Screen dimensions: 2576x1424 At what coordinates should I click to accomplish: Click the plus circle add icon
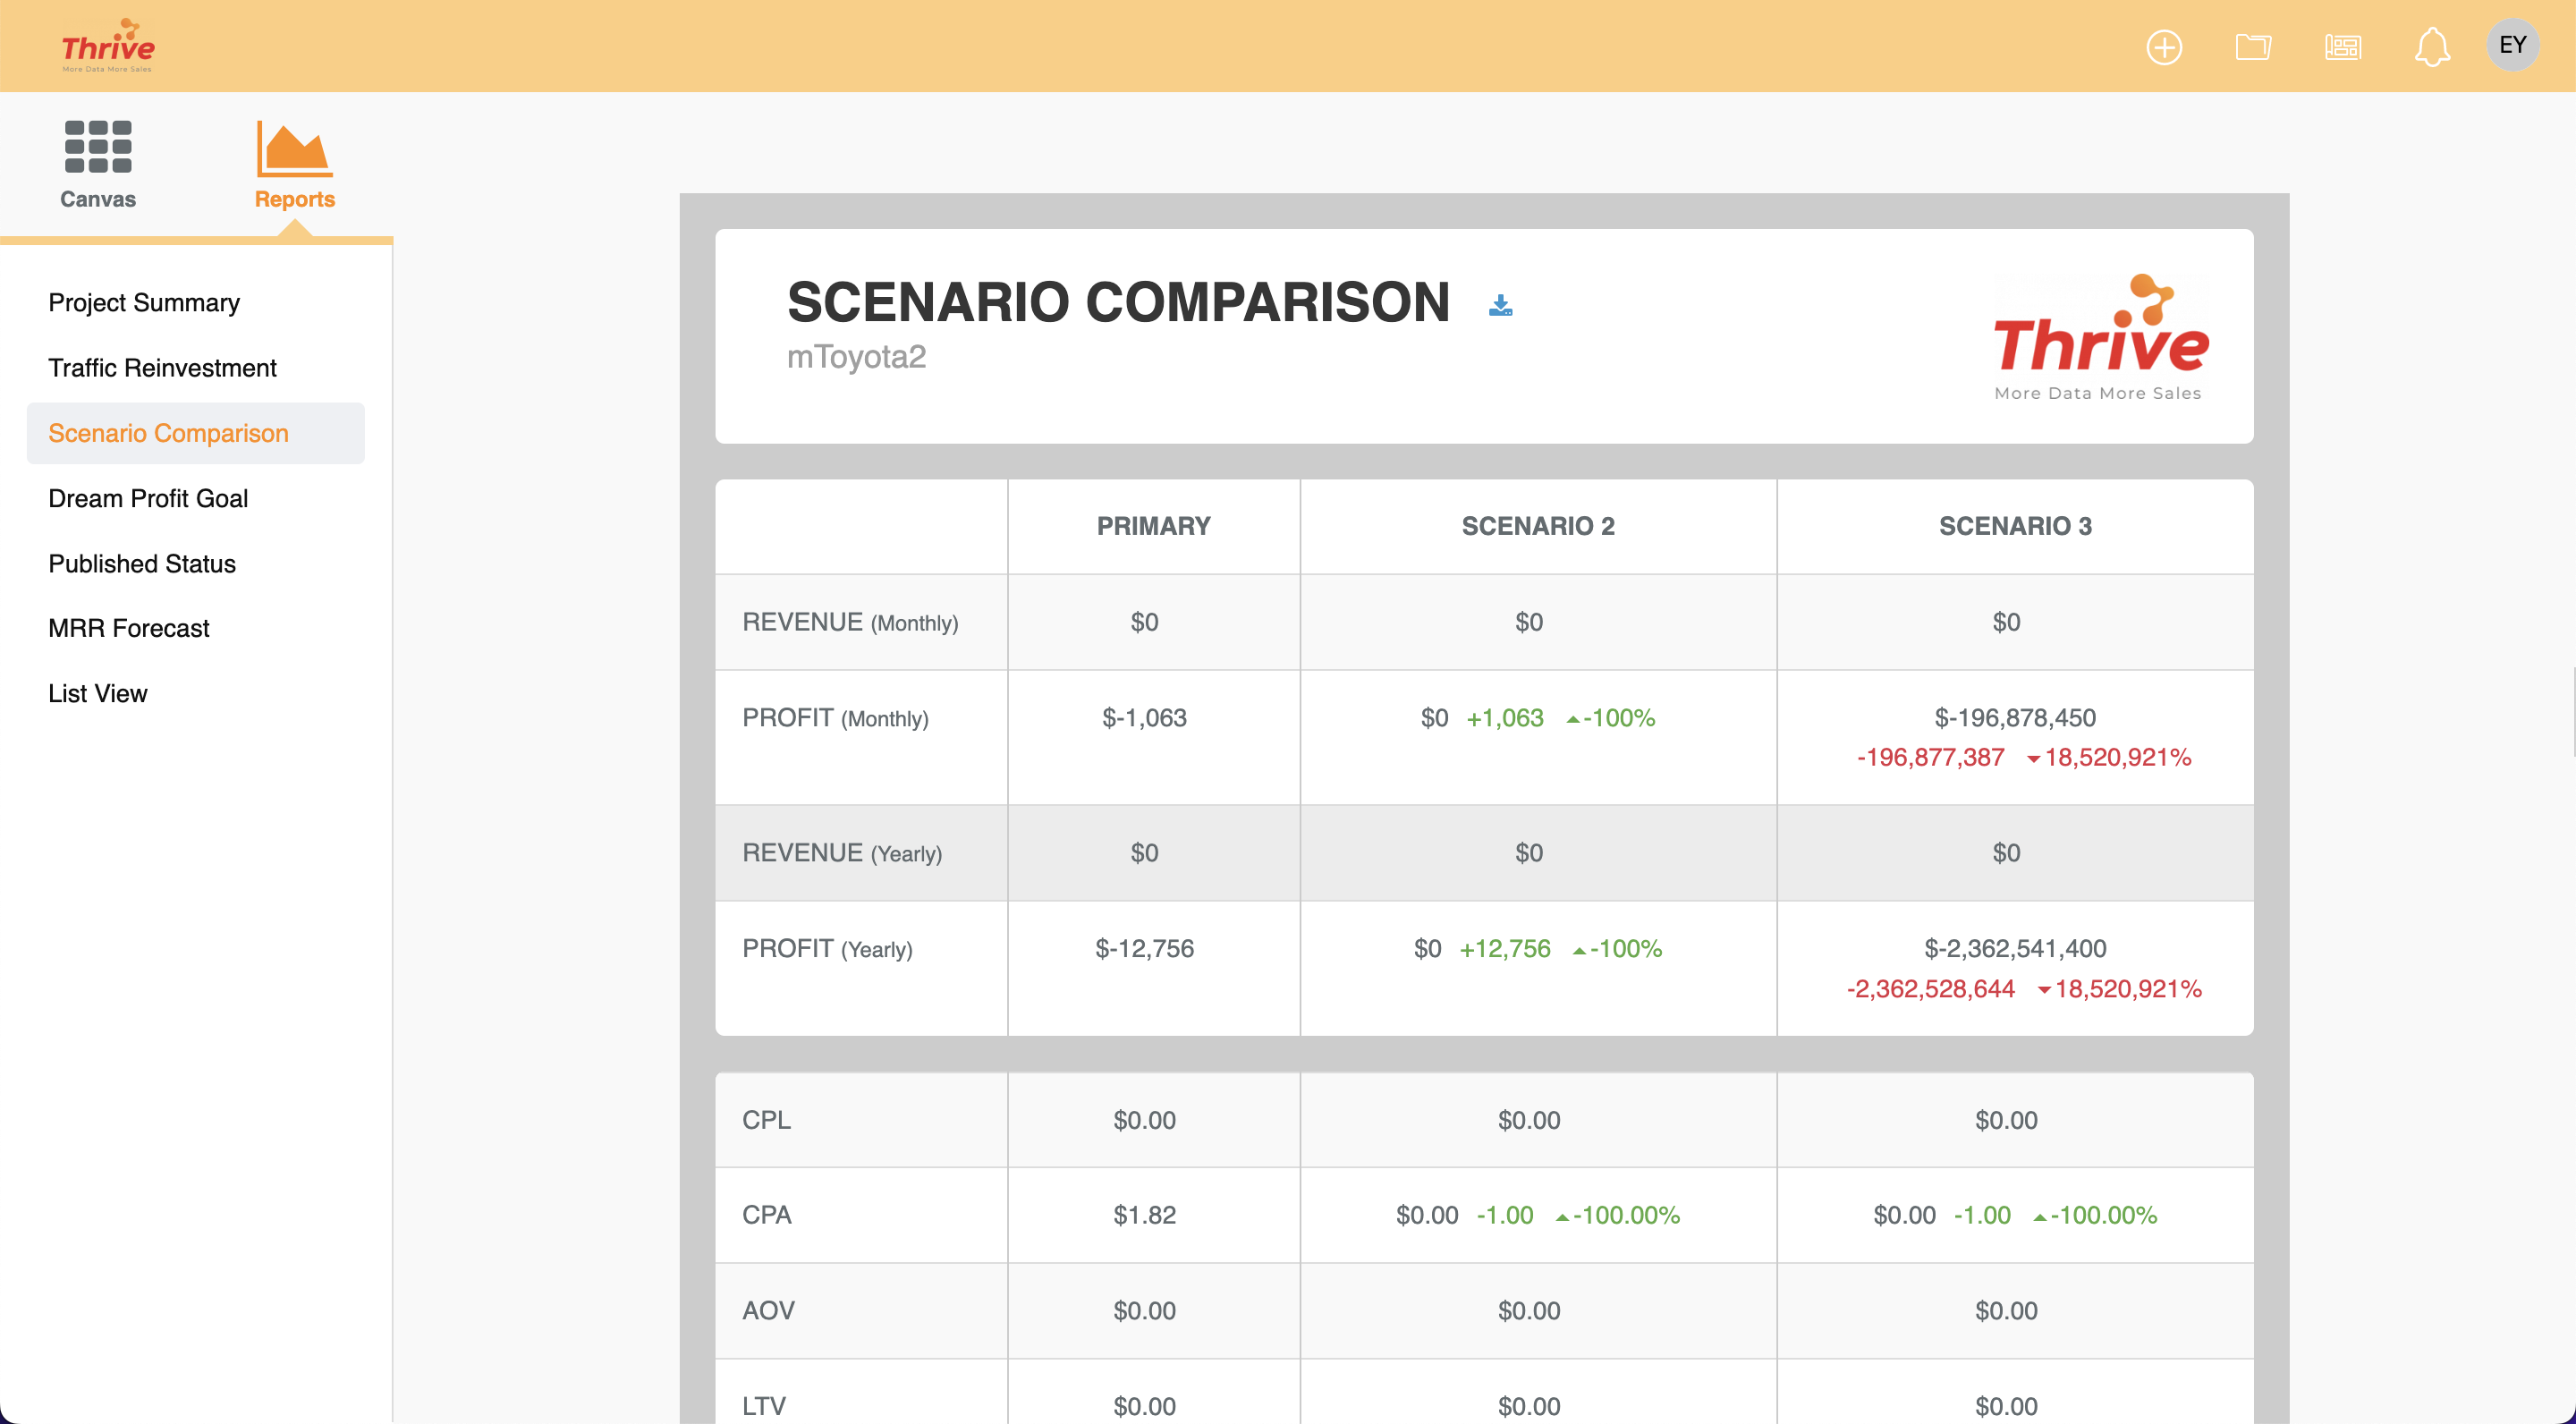tap(2164, 47)
